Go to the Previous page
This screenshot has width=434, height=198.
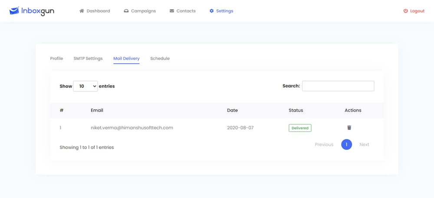[324, 144]
